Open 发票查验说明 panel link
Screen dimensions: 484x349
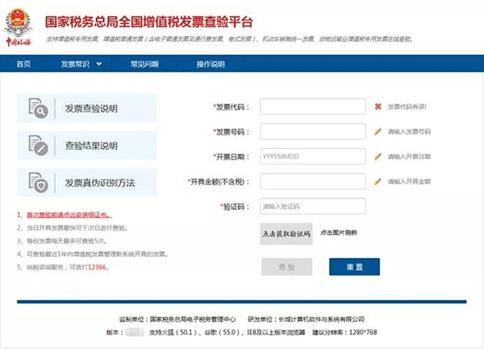click(87, 108)
